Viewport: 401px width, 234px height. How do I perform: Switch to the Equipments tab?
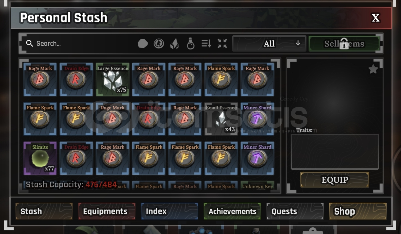pos(107,211)
